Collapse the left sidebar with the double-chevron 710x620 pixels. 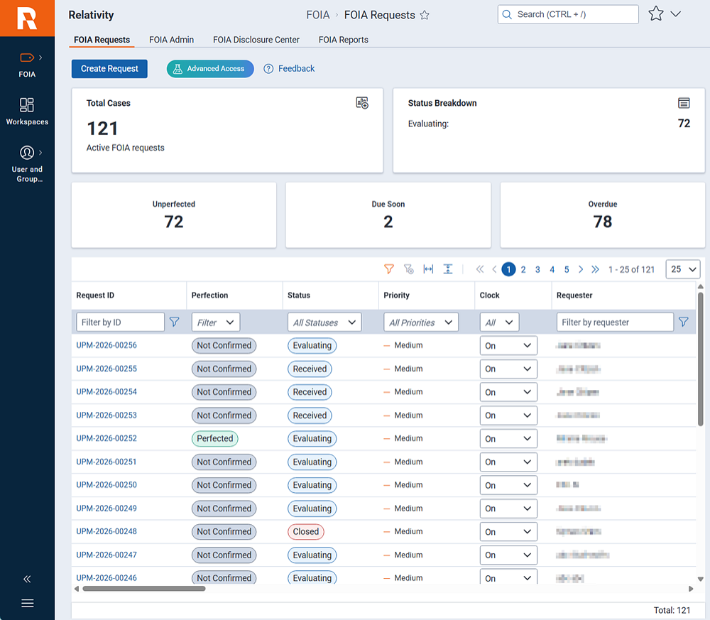27,579
